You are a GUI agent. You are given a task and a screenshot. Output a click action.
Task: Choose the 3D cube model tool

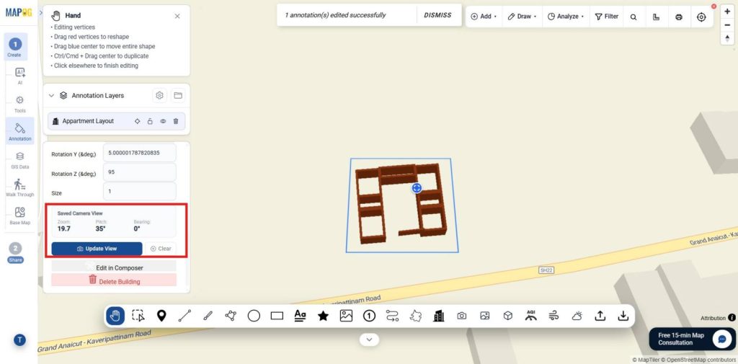point(508,316)
